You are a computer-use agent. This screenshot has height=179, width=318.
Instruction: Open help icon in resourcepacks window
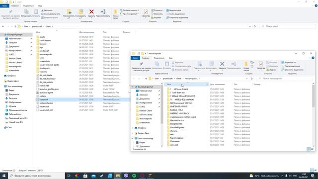click(x=313, y=58)
